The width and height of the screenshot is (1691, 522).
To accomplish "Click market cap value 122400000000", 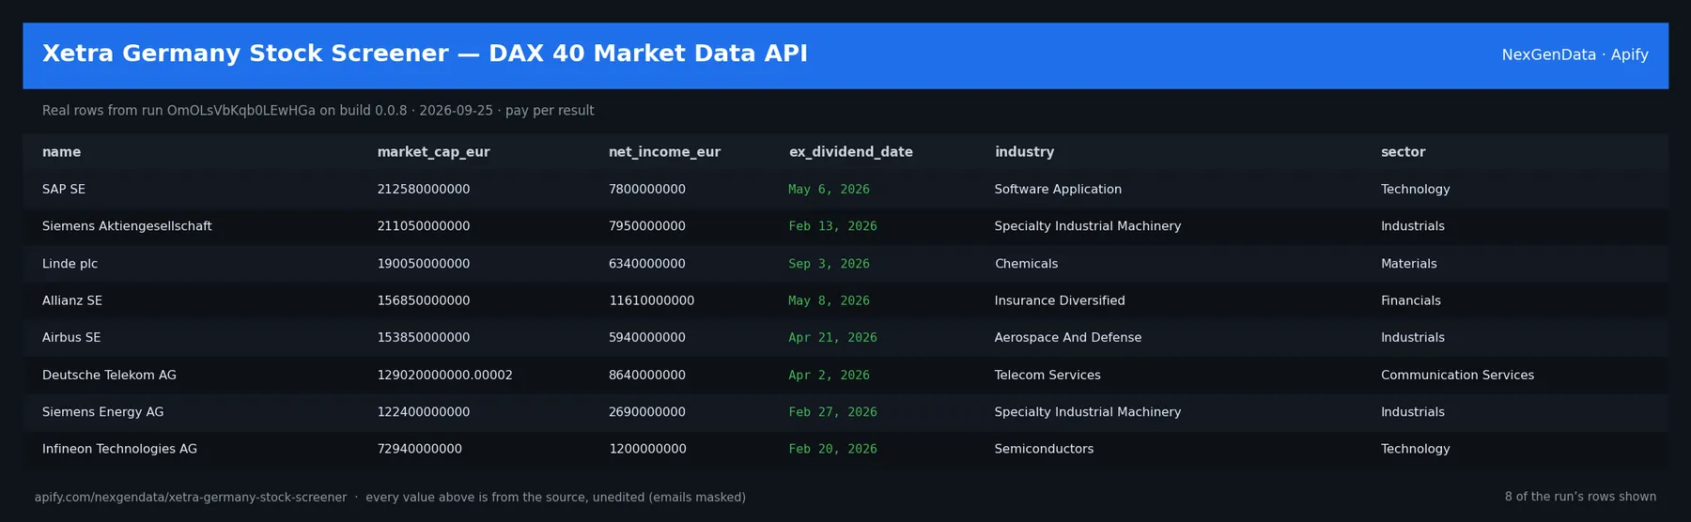I will (x=424, y=412).
